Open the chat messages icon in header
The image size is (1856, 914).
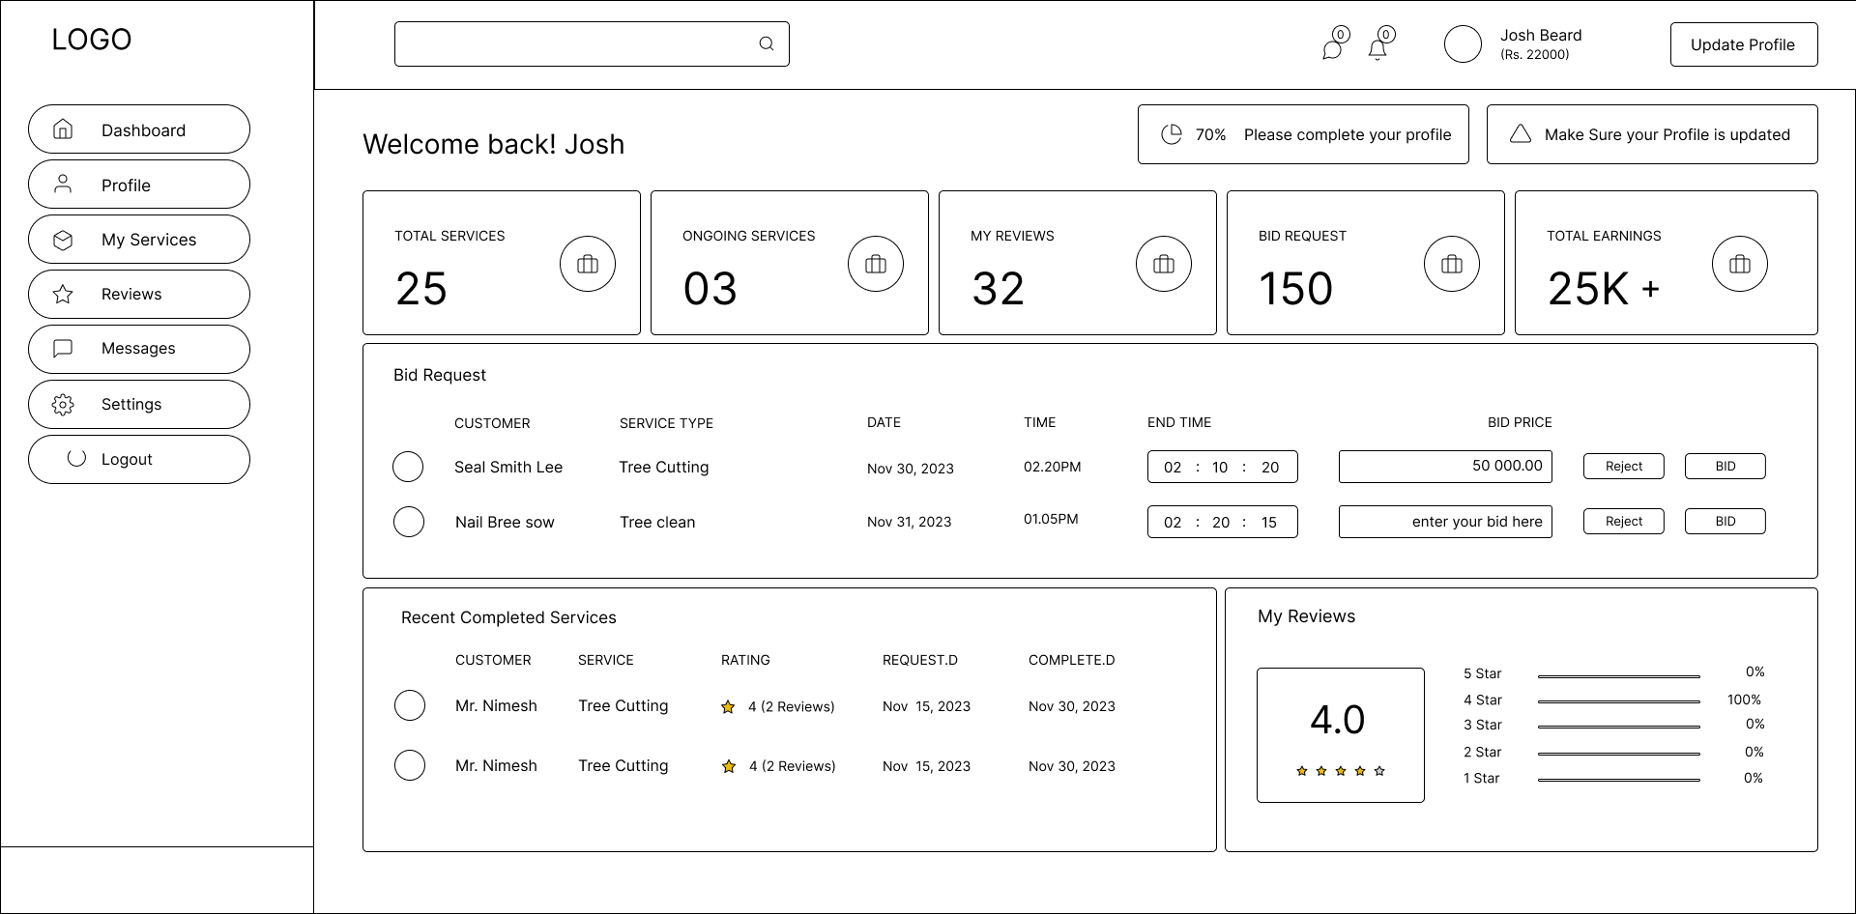click(1332, 49)
